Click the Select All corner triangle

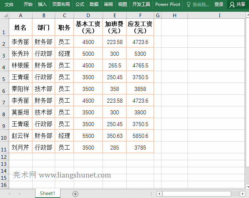6,15
